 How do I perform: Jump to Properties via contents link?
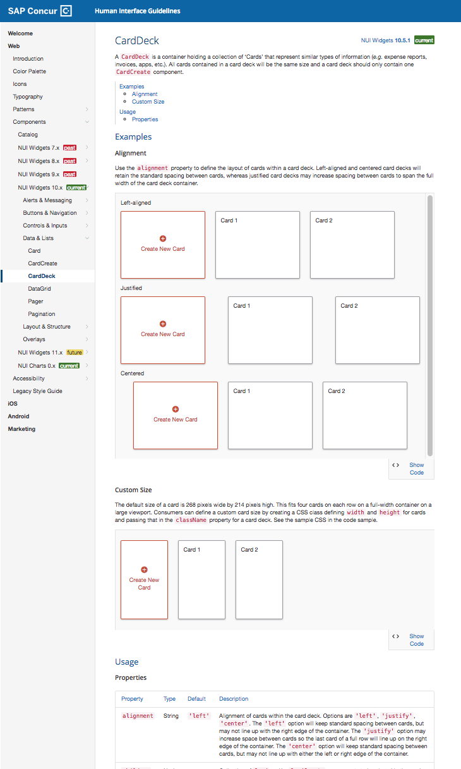[145, 119]
